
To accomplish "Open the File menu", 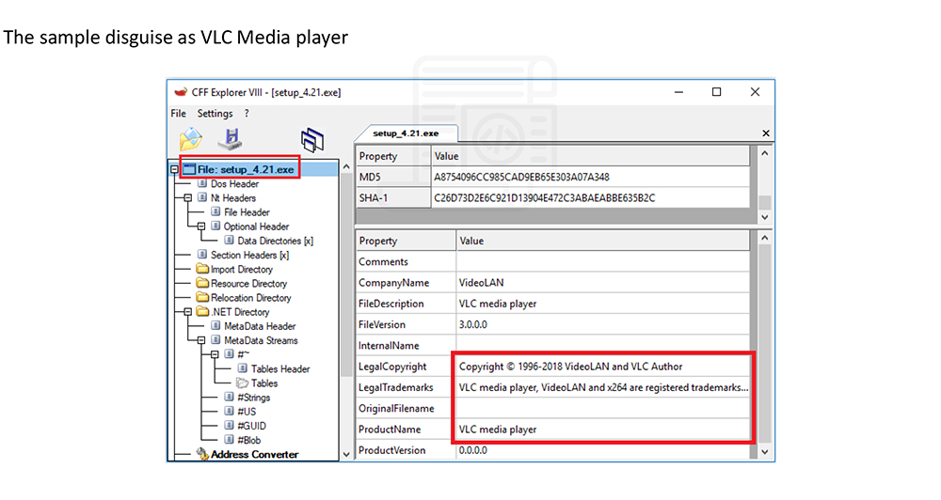I will 178,114.
